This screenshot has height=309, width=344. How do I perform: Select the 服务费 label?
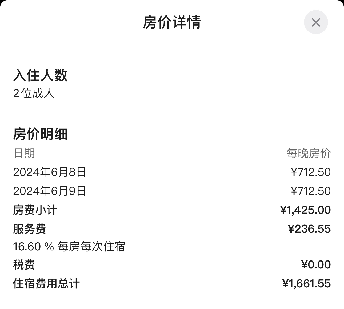click(x=30, y=229)
